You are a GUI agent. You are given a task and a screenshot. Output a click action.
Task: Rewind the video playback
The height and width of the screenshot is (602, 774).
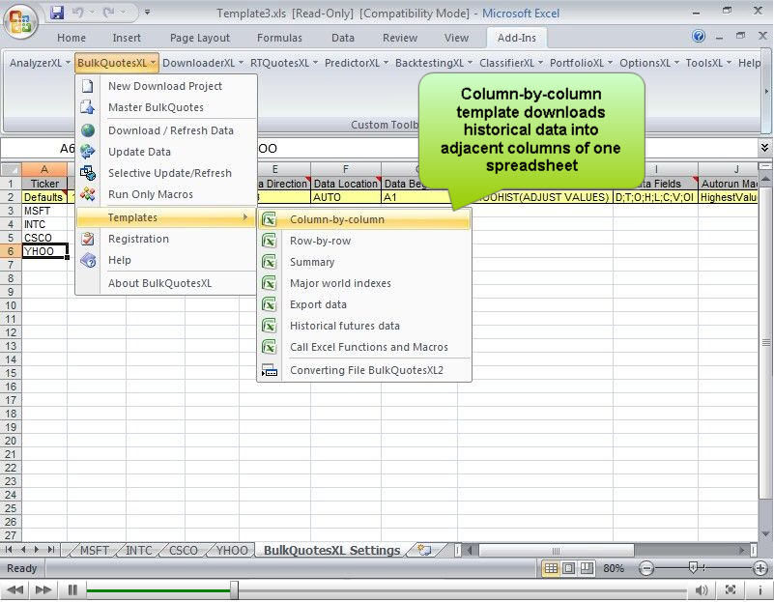(x=14, y=589)
